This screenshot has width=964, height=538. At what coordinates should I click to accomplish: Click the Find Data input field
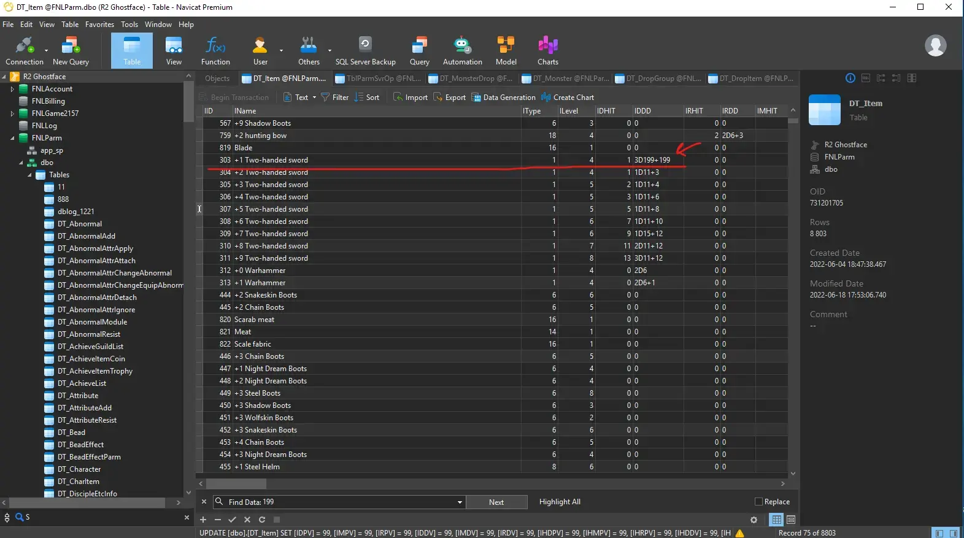tap(339, 502)
